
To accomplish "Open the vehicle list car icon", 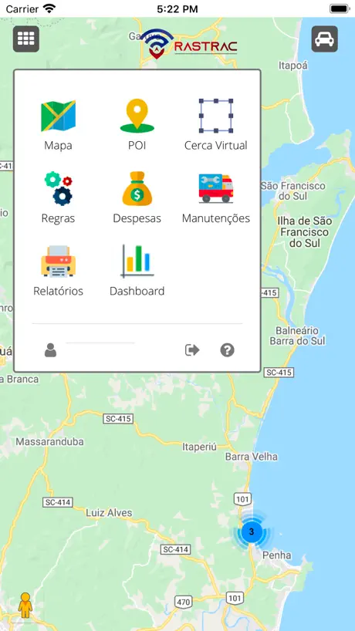I will [324, 39].
